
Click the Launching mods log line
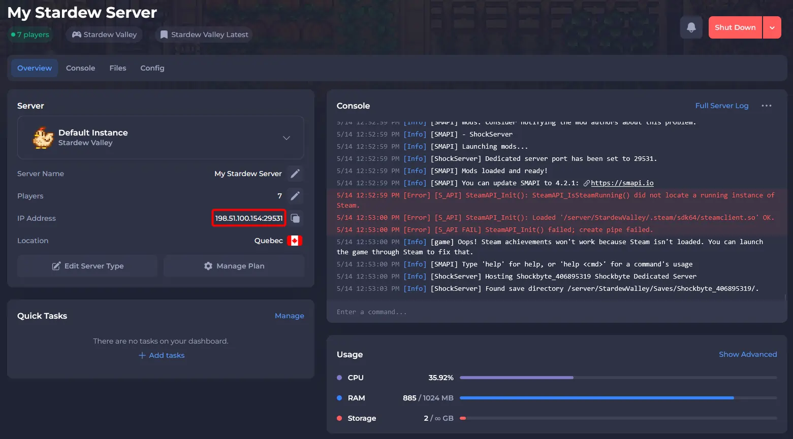coord(432,147)
